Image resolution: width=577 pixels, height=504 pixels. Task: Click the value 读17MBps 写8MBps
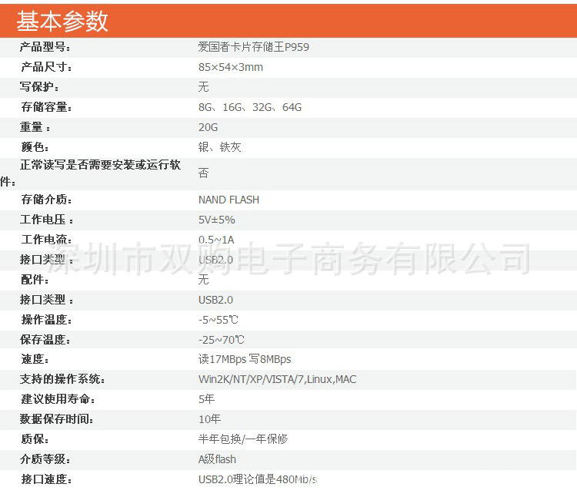245,359
